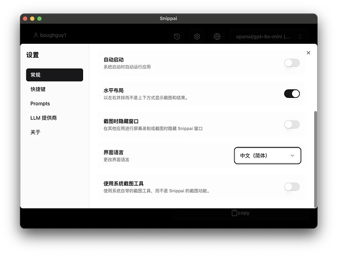Click the 系统启动时自动运行应用 description
Screen dimensions: 337x255
pos(127,67)
